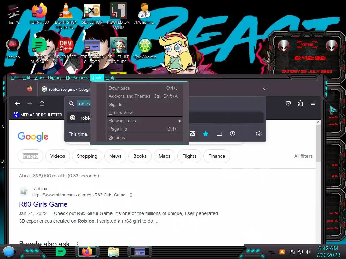The height and width of the screenshot is (259, 346).
Task: Choose Sign In from Tools menu
Action: tap(145, 105)
